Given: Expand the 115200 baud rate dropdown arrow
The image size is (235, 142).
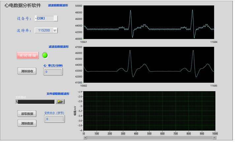Looking at the screenshot, I should coord(55,30).
